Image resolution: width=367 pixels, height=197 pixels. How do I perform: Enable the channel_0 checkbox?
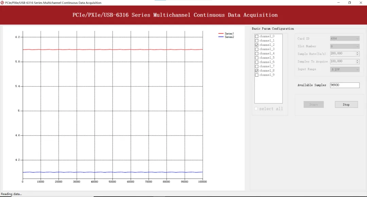[x=257, y=36]
